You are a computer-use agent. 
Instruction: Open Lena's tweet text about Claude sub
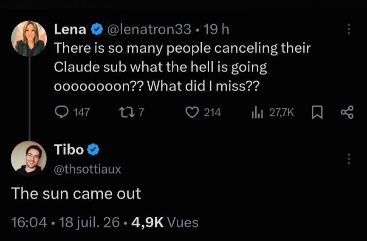tap(182, 67)
